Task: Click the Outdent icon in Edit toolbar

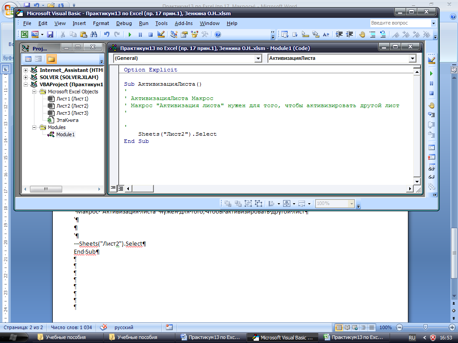Action: pyautogui.click(x=349, y=34)
